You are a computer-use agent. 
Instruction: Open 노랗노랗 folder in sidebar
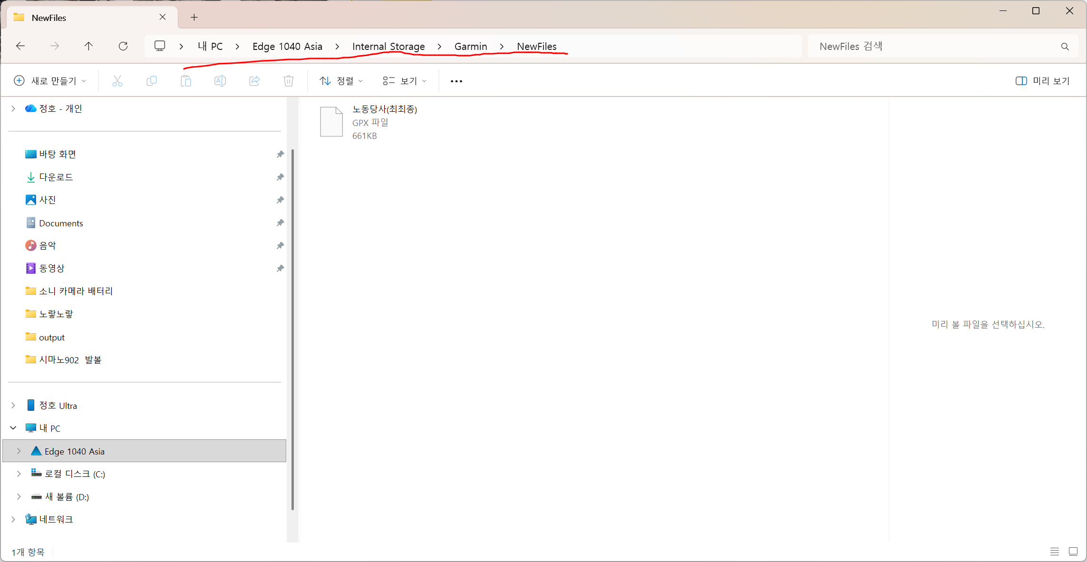[56, 314]
